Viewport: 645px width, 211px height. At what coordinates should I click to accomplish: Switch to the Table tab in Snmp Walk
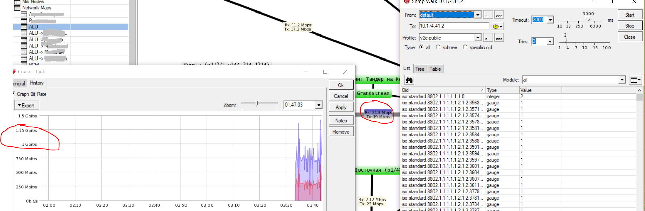435,69
